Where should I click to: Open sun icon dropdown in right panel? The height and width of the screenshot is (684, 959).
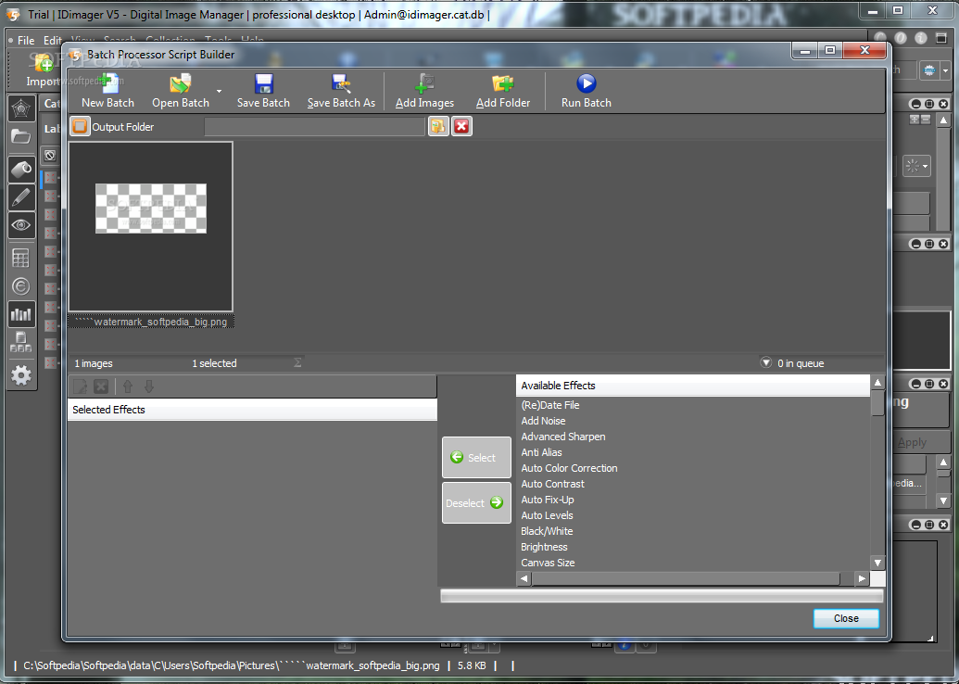click(916, 166)
